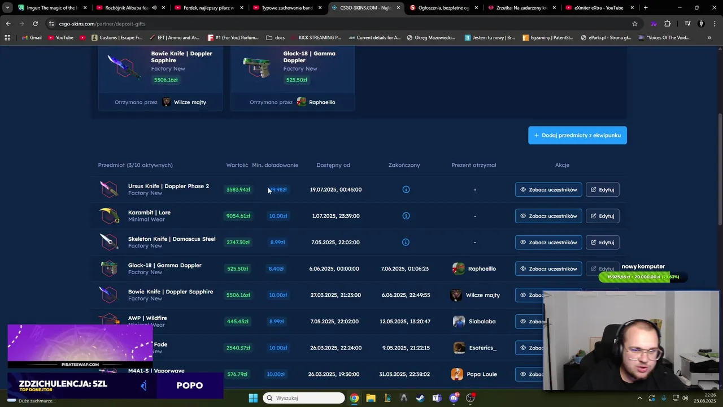This screenshot has width=723, height=407.
Task: Click the Wyszukaj taskbar search box
Action: [304, 398]
